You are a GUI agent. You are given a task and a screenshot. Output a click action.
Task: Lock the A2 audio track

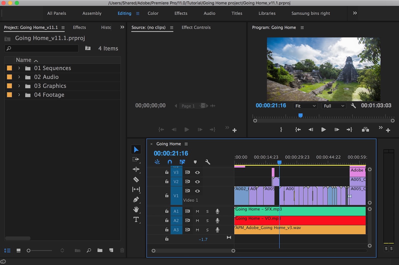[x=167, y=220]
